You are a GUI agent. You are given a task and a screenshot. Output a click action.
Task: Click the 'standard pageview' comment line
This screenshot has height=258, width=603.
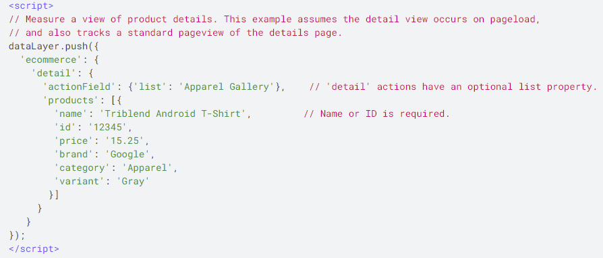pos(175,32)
